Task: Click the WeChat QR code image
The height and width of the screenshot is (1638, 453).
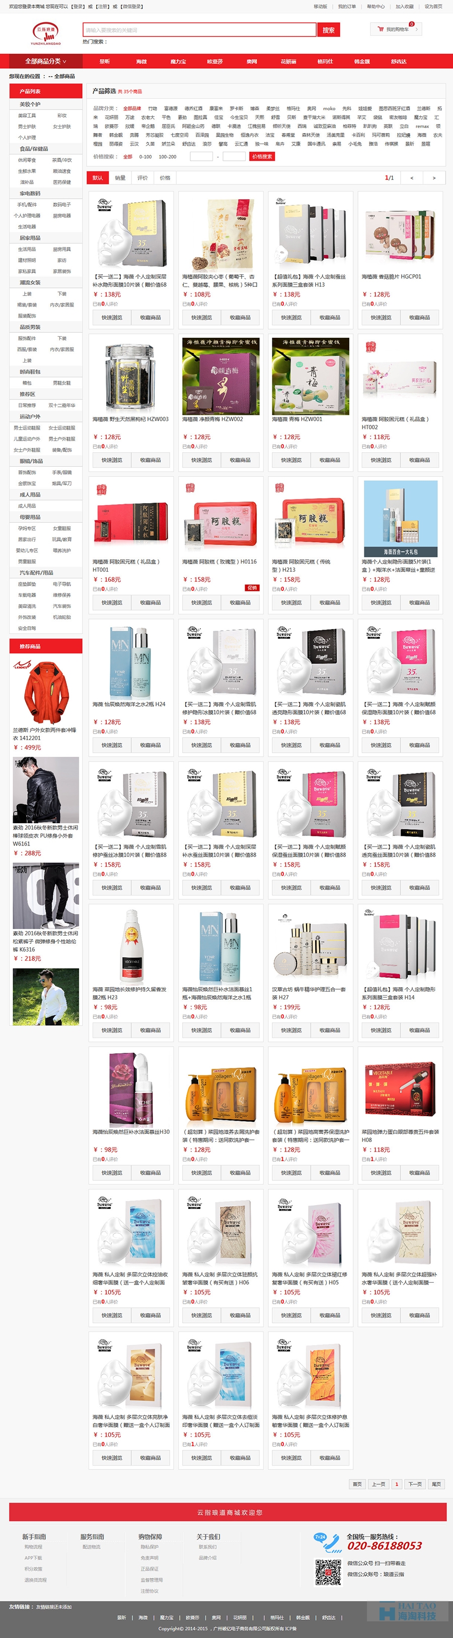Action: (328, 1572)
